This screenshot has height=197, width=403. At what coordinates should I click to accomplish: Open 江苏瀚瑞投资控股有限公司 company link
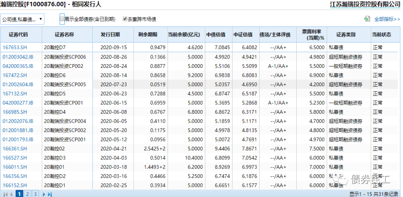(365, 4)
